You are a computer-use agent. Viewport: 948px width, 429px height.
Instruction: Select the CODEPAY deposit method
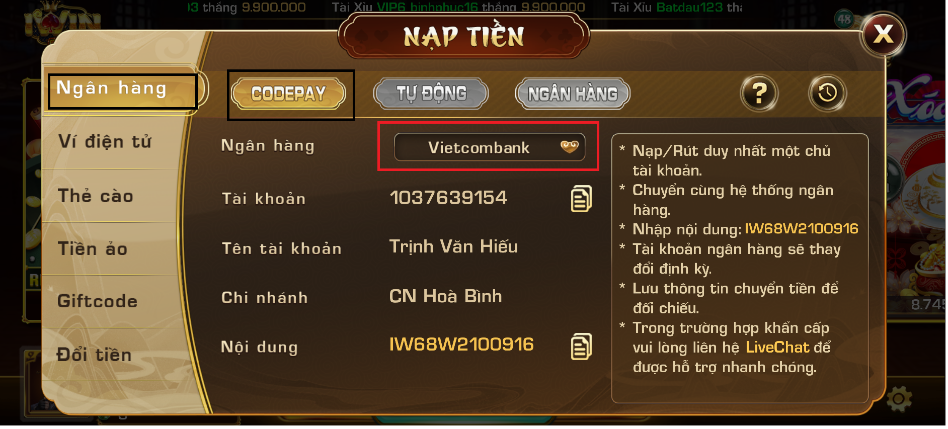click(289, 94)
